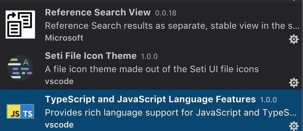Open manage gear for Seti File Icon Theme

pyautogui.click(x=294, y=83)
